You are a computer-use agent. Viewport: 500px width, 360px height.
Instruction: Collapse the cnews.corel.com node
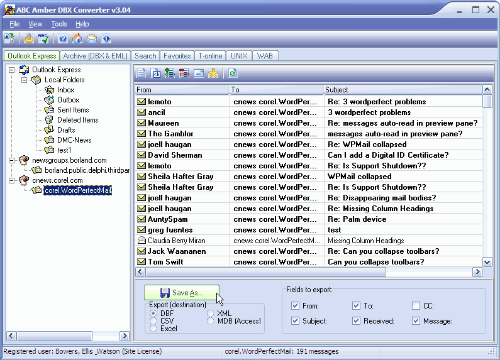pyautogui.click(x=11, y=180)
